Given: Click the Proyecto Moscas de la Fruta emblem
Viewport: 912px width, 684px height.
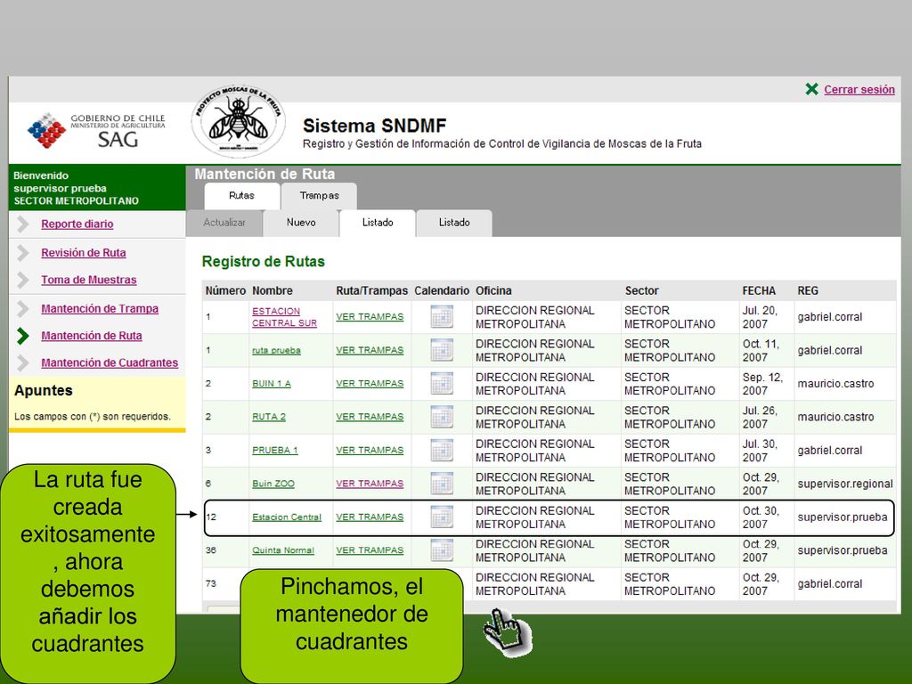Looking at the screenshot, I should [x=239, y=121].
